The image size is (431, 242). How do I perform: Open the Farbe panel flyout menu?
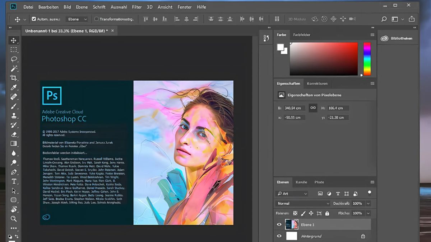[372, 35]
